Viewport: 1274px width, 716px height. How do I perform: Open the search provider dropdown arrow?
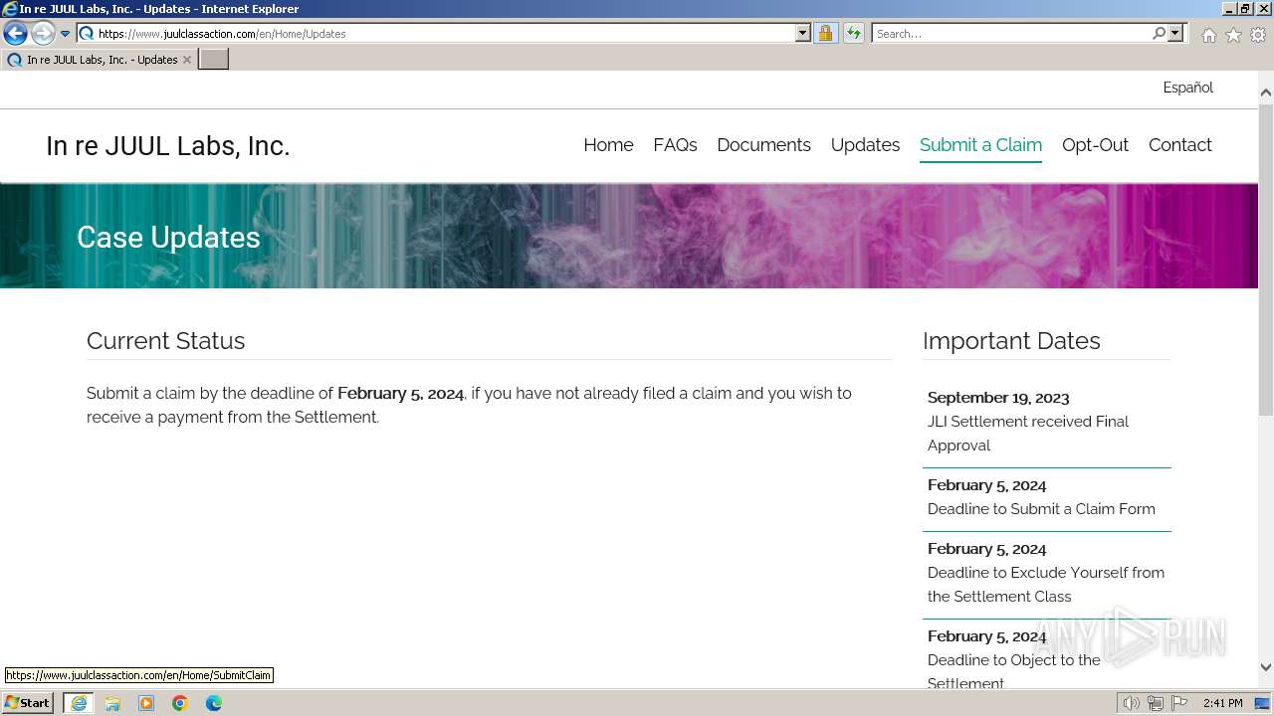tap(1175, 33)
